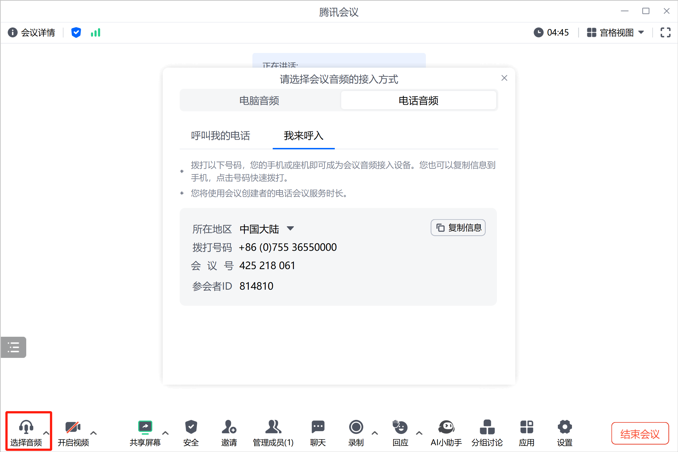Open the 安全 security menu
Image resolution: width=678 pixels, height=452 pixels.
pos(191,433)
